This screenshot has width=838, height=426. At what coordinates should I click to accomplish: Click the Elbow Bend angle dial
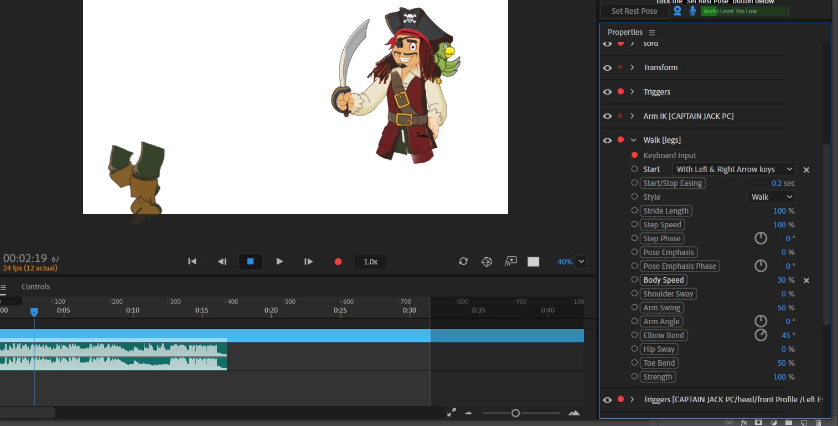click(x=761, y=335)
